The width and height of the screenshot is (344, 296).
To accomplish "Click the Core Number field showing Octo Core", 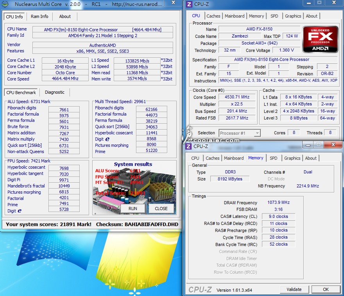I will click(65, 73).
